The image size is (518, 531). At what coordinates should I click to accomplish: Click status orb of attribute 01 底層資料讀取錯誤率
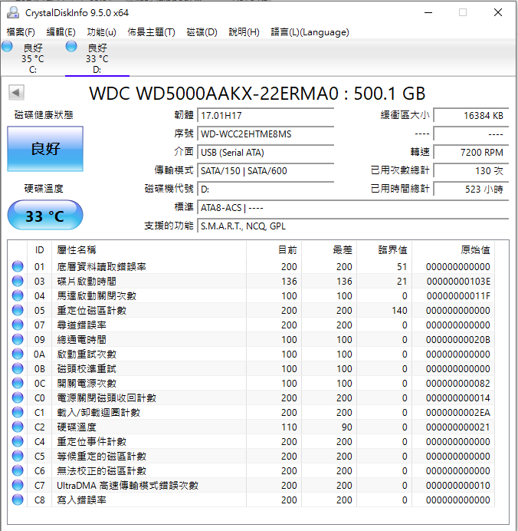18,266
